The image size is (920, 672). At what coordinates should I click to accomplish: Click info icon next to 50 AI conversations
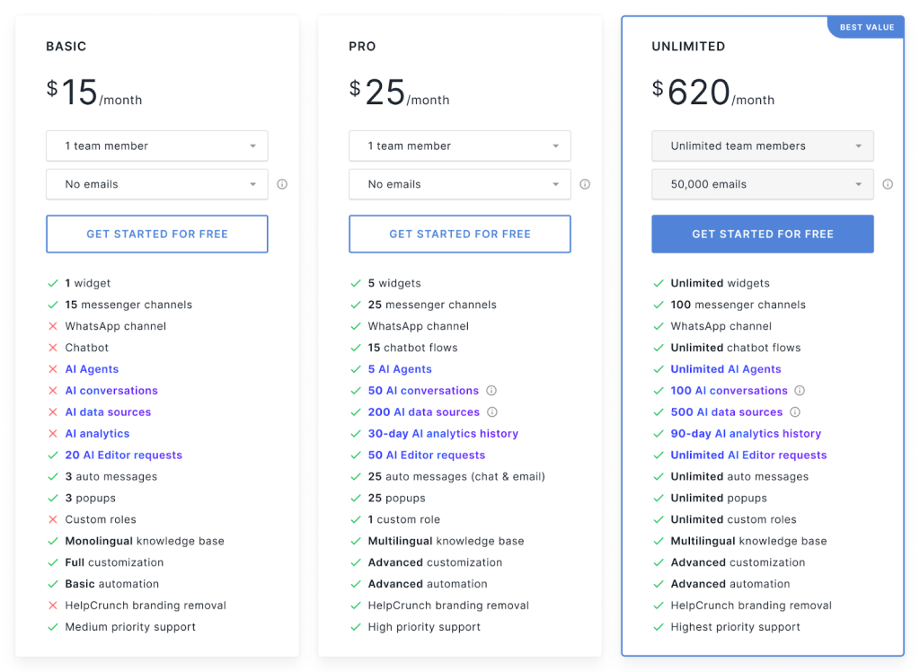(x=491, y=391)
